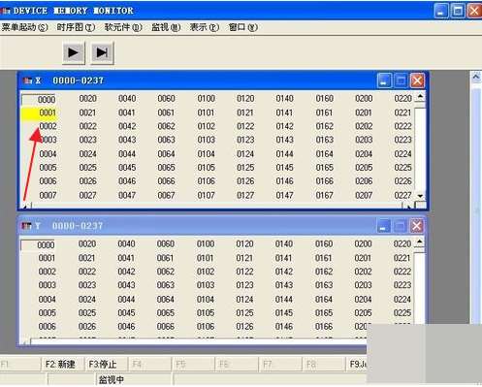Click the step-forward toolbar button

coord(102,52)
